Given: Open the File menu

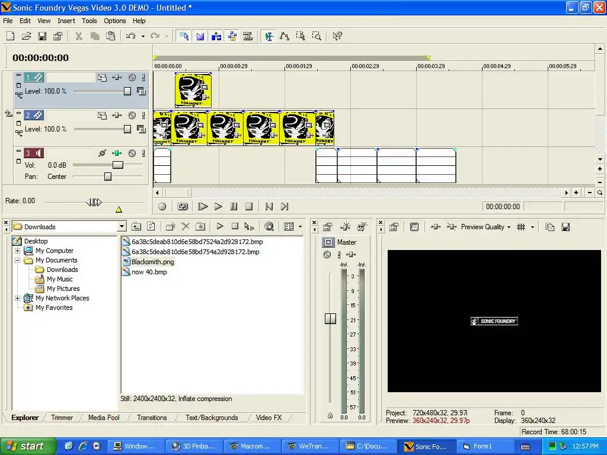Looking at the screenshot, I should point(8,21).
